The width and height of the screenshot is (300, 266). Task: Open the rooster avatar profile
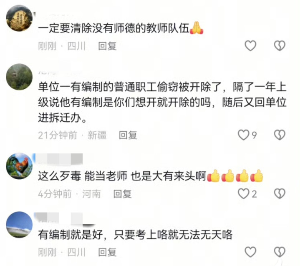[x=19, y=166]
